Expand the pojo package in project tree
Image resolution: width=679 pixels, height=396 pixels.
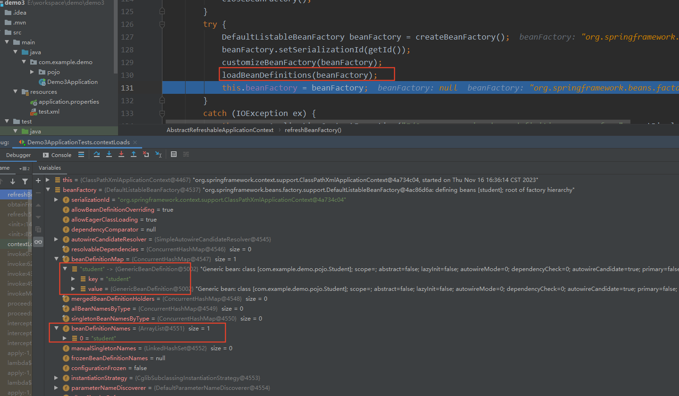[x=32, y=72]
